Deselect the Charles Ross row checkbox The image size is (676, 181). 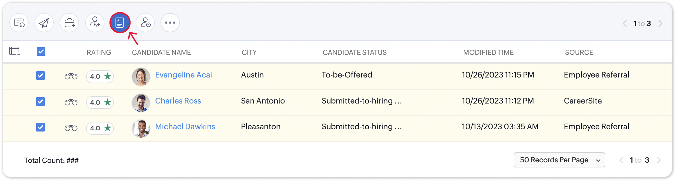tap(40, 101)
